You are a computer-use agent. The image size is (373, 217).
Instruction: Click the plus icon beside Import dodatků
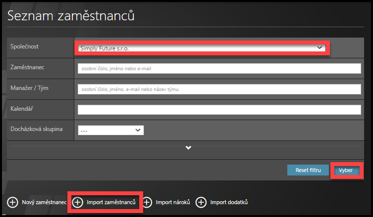point(201,202)
